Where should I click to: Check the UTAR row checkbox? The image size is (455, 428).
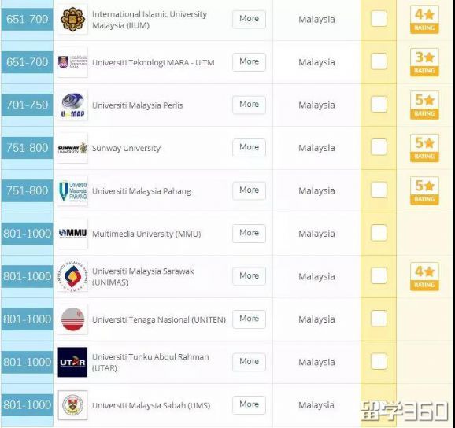379,362
